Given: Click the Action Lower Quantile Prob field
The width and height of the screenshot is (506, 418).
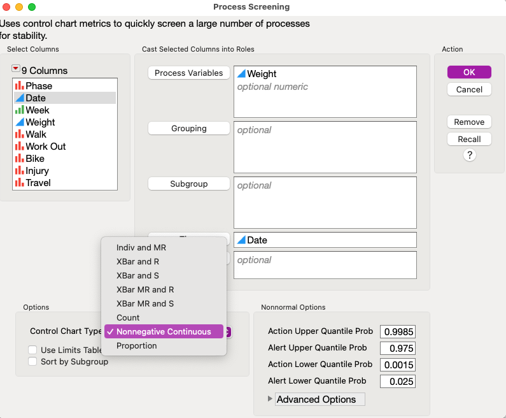Looking at the screenshot, I should point(398,364).
